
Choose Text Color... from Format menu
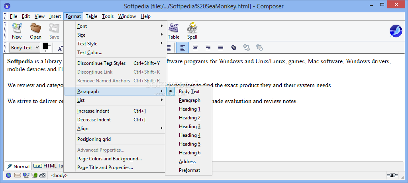click(115, 53)
